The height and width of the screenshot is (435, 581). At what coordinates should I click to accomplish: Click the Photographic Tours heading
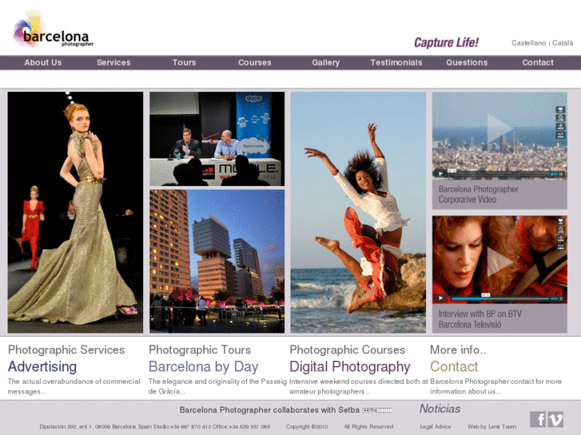point(200,350)
